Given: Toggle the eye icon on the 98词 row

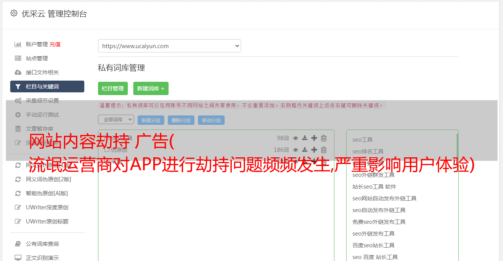Looking at the screenshot, I should click(x=296, y=138).
